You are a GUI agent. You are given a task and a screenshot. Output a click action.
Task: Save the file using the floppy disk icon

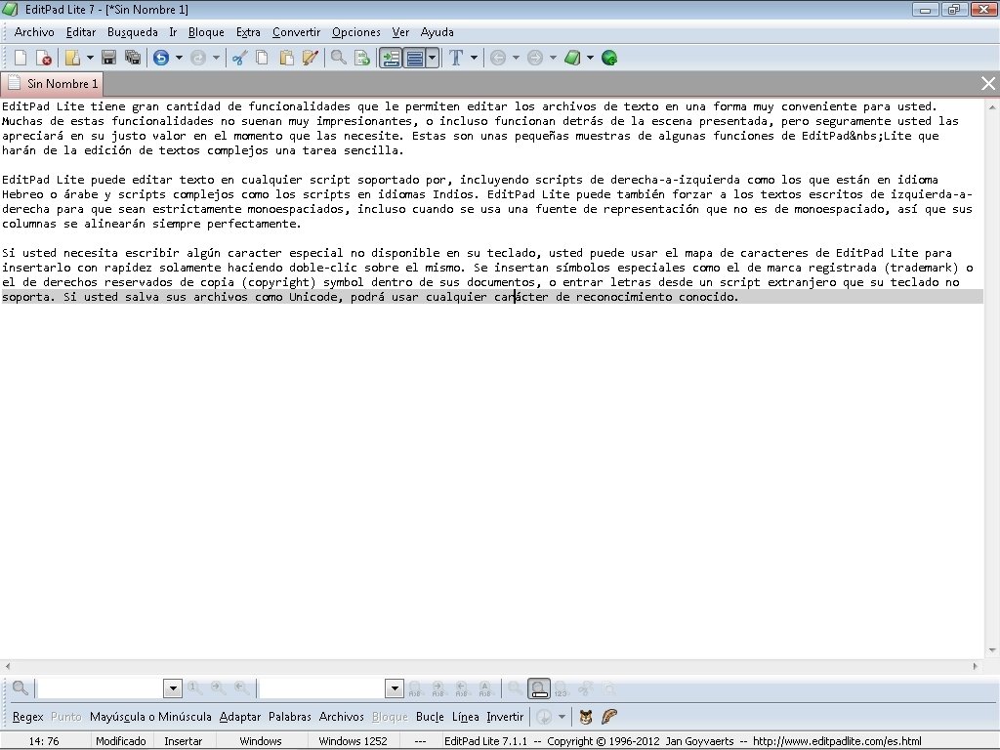108,58
